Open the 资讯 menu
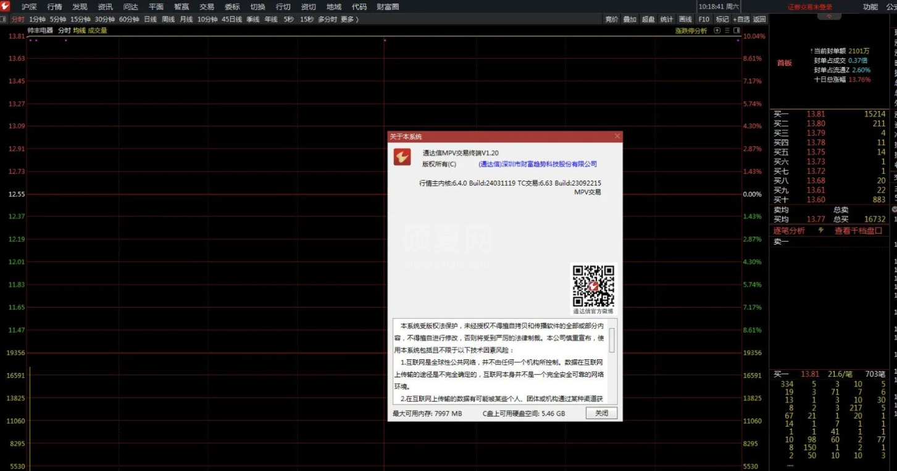Viewport: 897px width, 471px height. coord(105,7)
